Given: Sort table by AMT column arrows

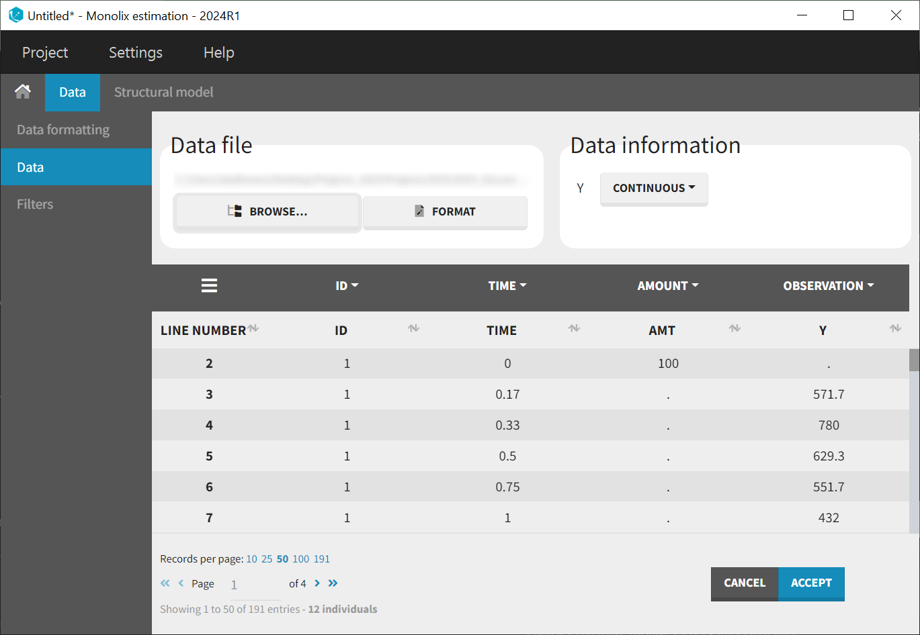Looking at the screenshot, I should pyautogui.click(x=735, y=328).
